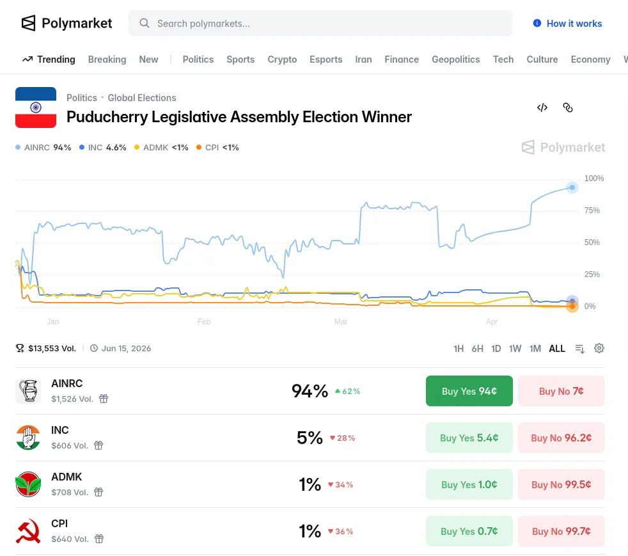The height and width of the screenshot is (556, 628).
Task: Click the embed code icon
Action: pos(542,107)
